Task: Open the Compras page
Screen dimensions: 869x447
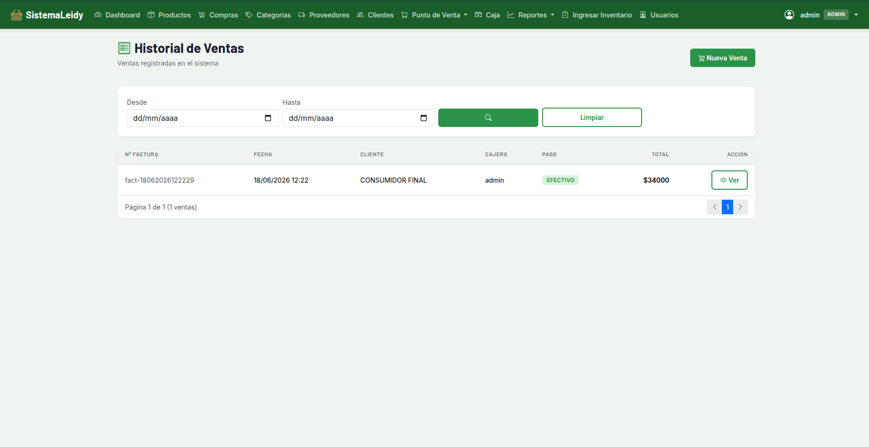Action: 218,15
